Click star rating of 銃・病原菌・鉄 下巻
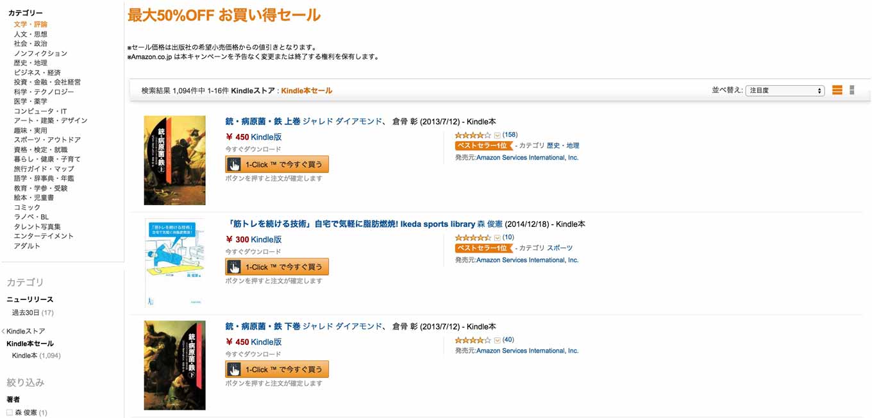Viewport: 872px width, 418px height. pyautogui.click(x=473, y=340)
